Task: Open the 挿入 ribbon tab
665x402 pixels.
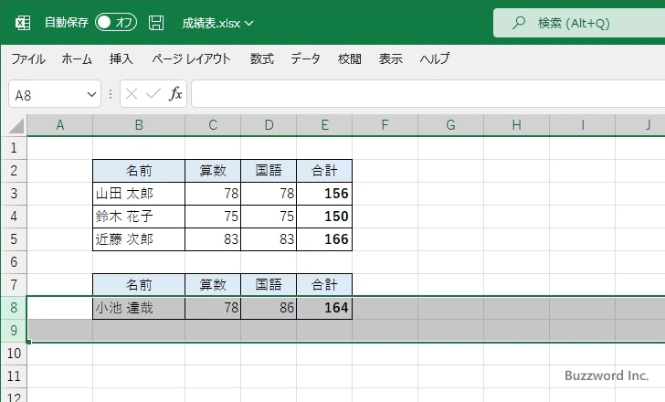Action: (x=121, y=58)
